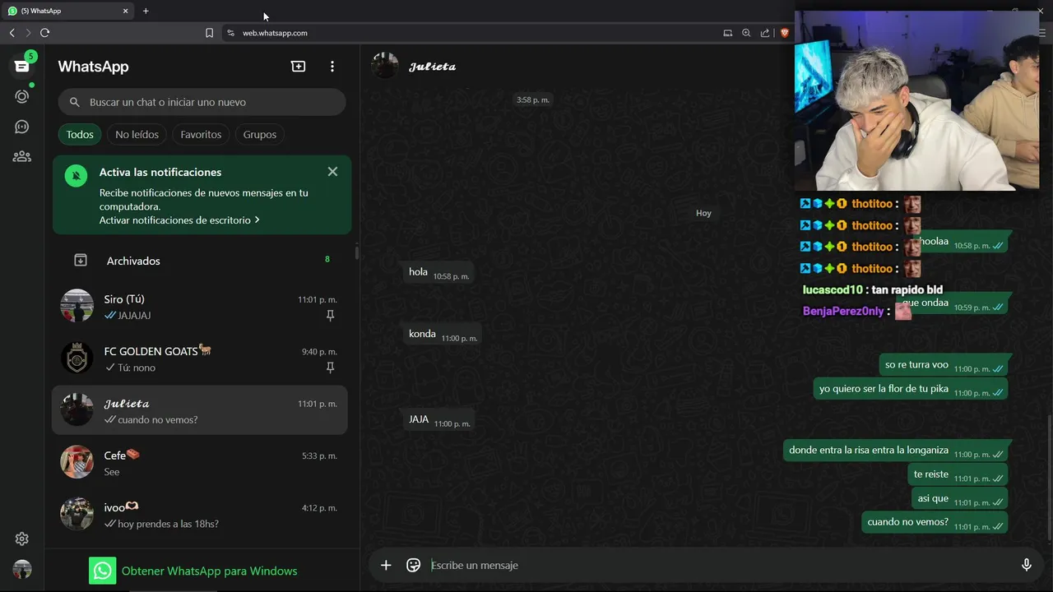This screenshot has width=1053, height=592.
Task: Click the WhatsApp logo beside 'Obtener WhatsApp'
Action: (103, 571)
